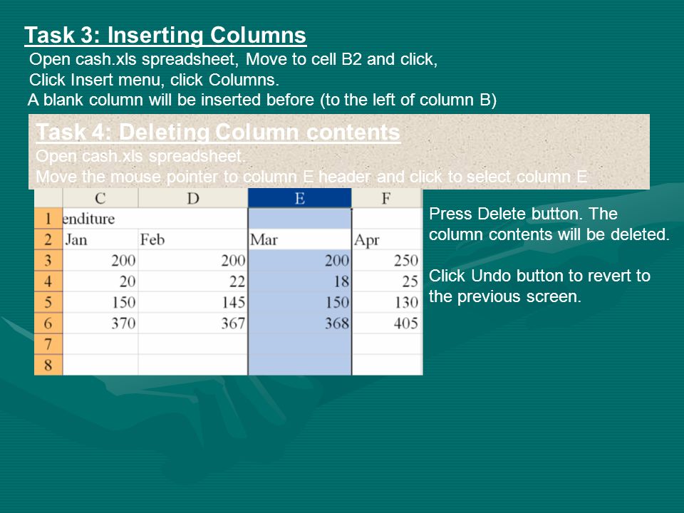
Task: Click column C header
Action: 100,199
